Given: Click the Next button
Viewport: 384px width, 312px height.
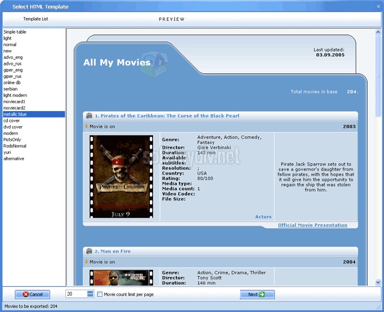Looking at the screenshot, I should [x=257, y=295].
